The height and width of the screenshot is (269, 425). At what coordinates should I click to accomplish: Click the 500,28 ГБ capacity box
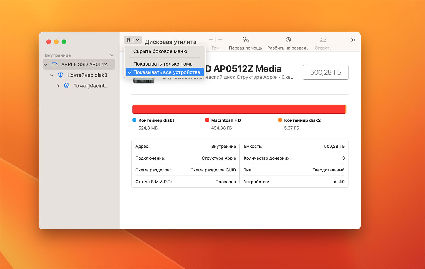click(325, 72)
